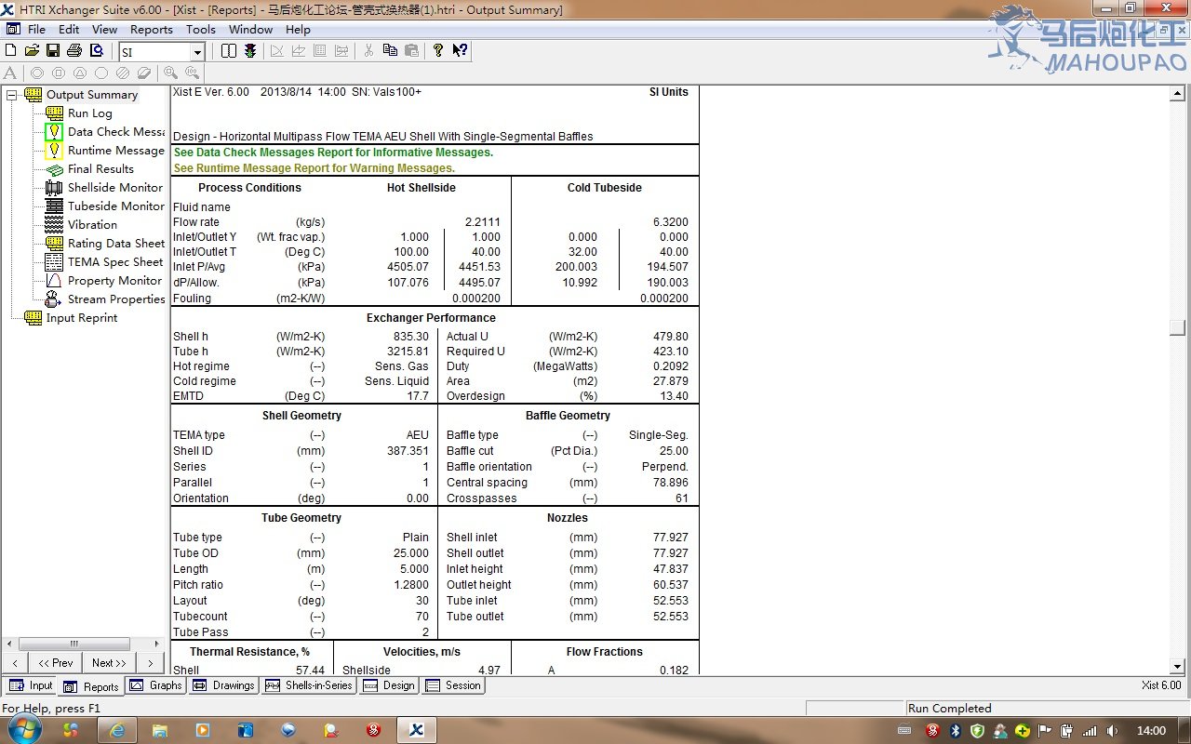Open the View menu
This screenshot has width=1191, height=744.
click(x=105, y=30)
